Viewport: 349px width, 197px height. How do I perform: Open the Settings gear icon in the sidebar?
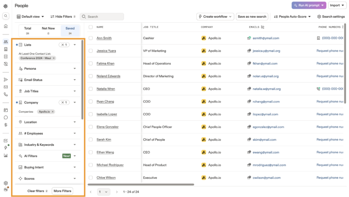pos(6,183)
